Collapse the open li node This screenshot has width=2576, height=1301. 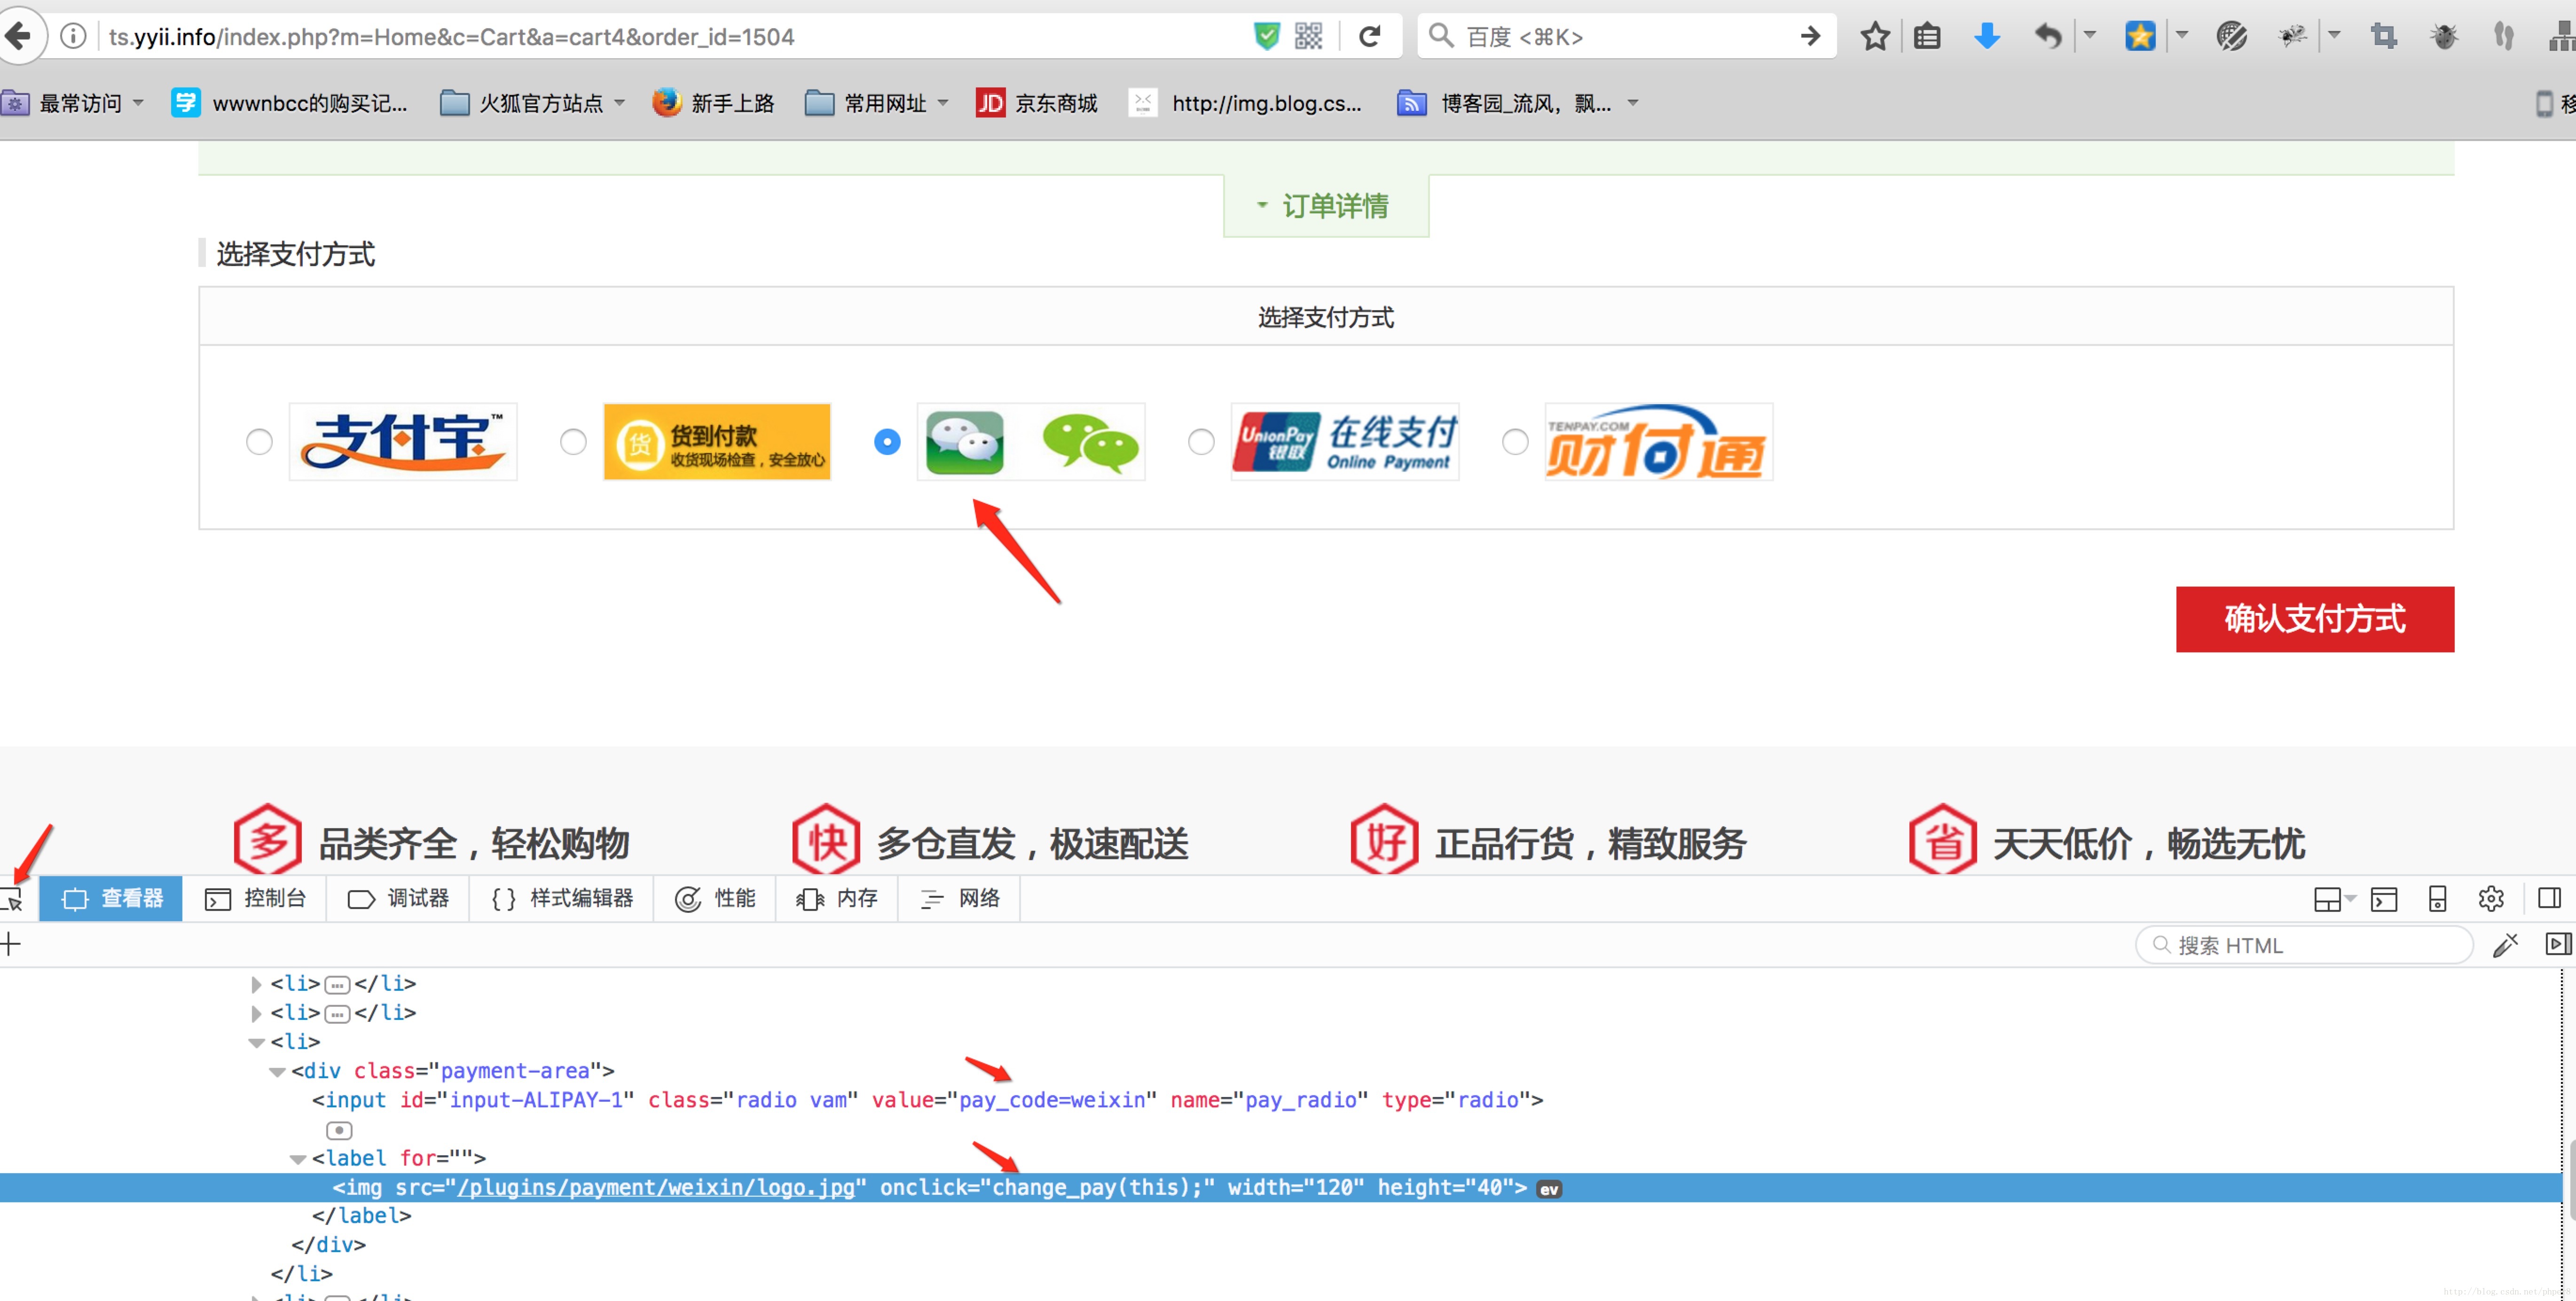[256, 1042]
